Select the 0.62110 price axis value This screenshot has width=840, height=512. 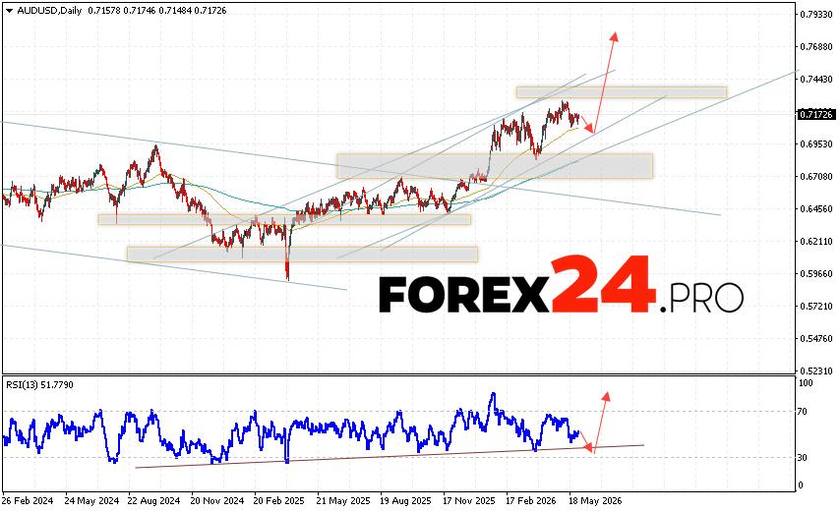pyautogui.click(x=816, y=242)
